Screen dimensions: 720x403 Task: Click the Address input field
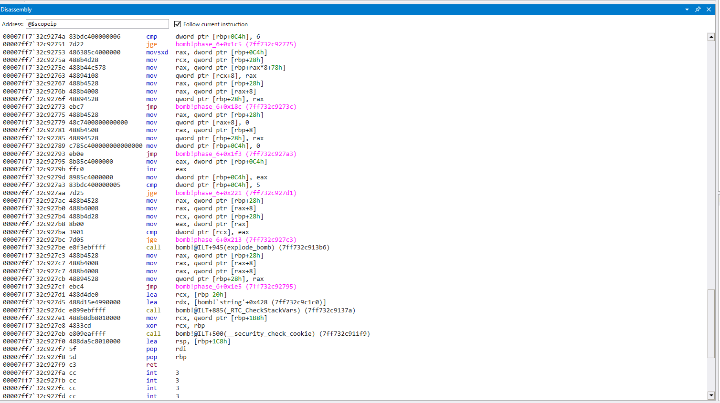(x=97, y=24)
